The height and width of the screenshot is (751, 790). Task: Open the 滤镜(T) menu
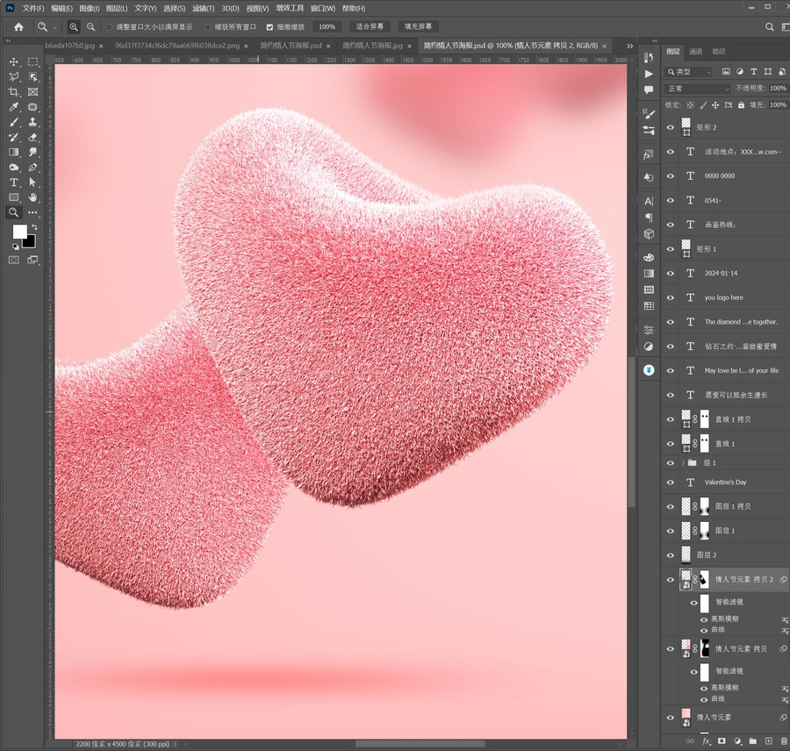[x=203, y=9]
